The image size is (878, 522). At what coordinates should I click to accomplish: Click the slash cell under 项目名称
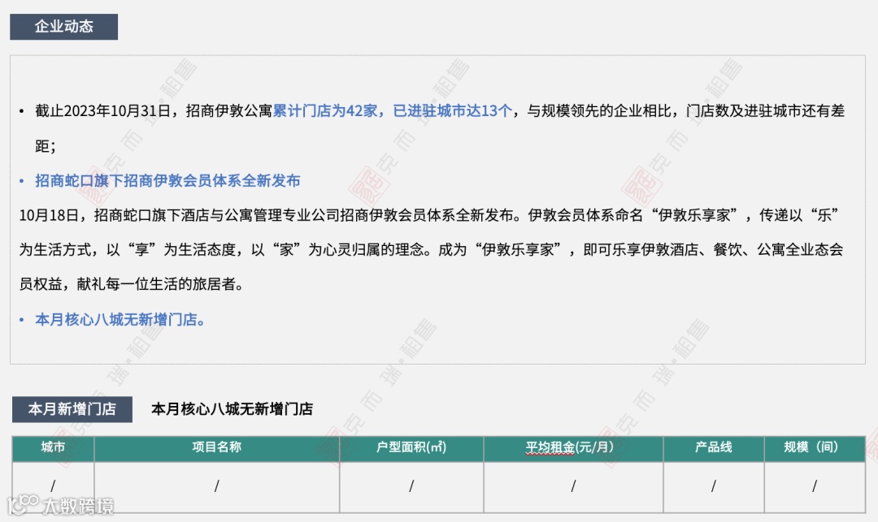217,487
